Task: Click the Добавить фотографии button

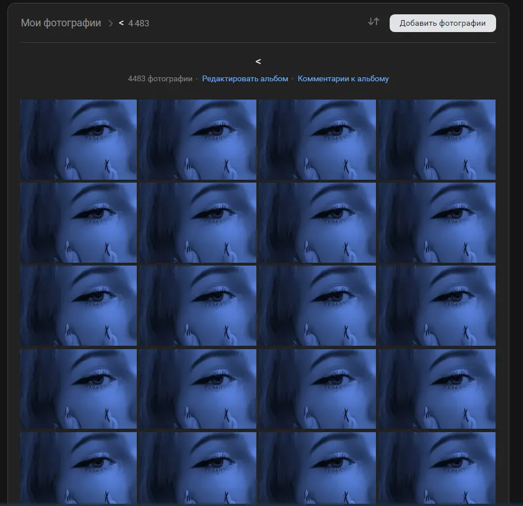Action: point(443,23)
